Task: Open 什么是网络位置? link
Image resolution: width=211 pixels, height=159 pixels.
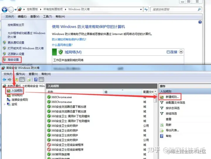Action: 62,45
